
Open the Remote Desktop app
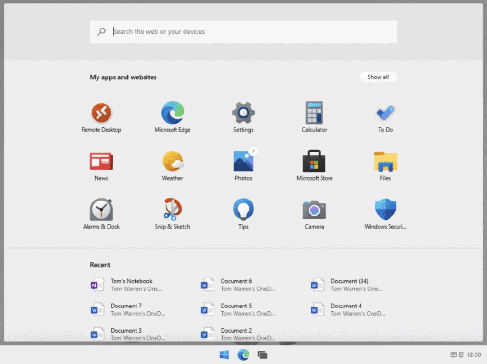coord(101,117)
